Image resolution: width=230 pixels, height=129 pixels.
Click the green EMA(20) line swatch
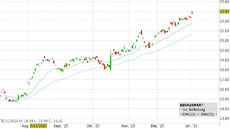pos(181,114)
